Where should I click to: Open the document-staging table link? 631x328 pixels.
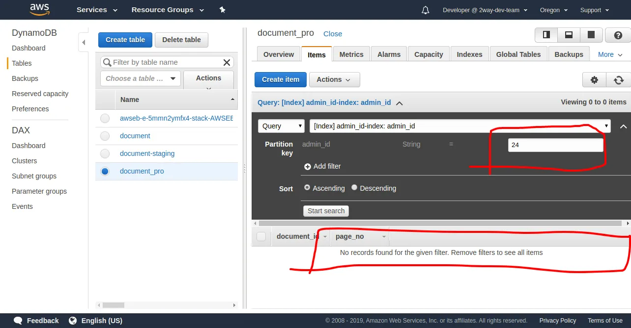point(147,153)
